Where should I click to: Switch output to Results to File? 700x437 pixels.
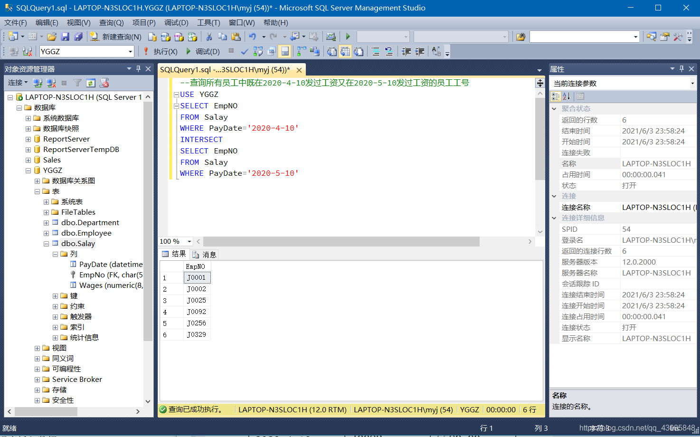359,51
